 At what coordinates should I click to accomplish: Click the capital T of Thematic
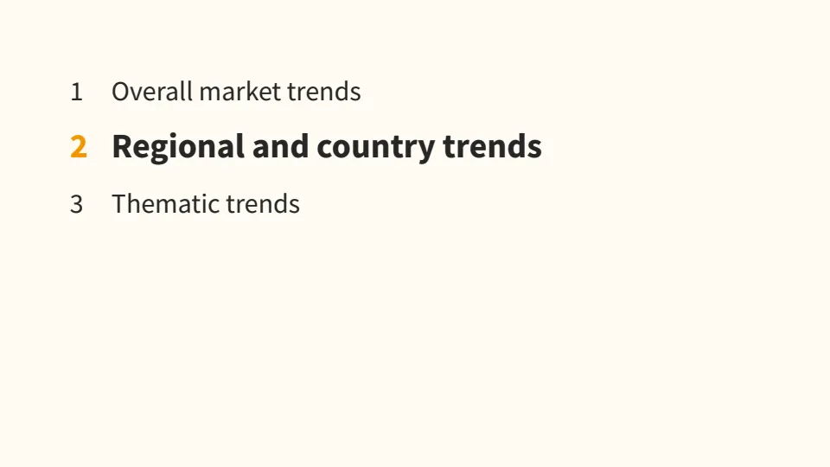click(119, 204)
